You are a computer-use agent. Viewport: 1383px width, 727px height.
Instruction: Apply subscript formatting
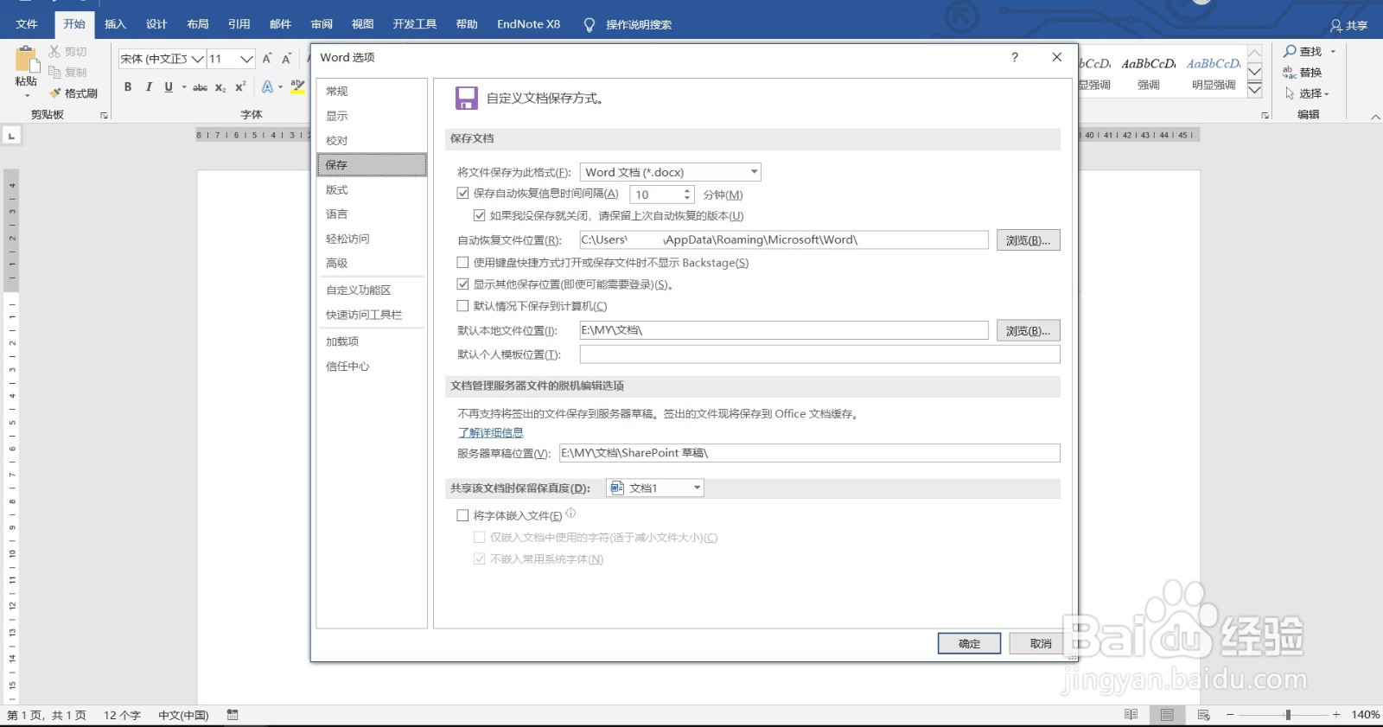(x=220, y=87)
